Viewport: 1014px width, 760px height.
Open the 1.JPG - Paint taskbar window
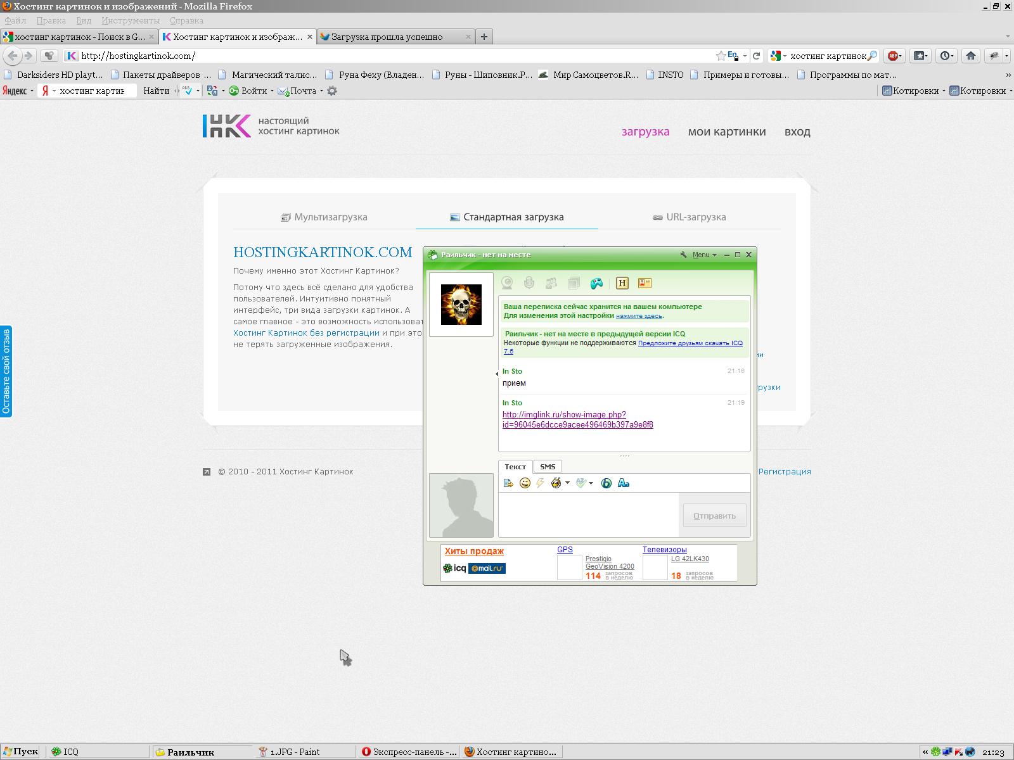pos(295,752)
